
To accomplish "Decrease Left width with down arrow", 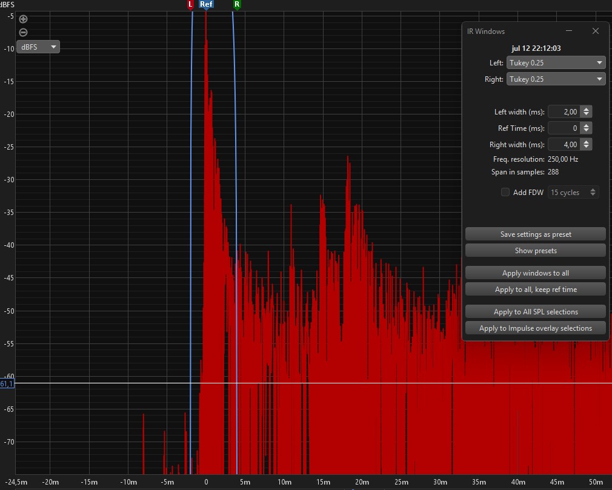I will click(586, 114).
